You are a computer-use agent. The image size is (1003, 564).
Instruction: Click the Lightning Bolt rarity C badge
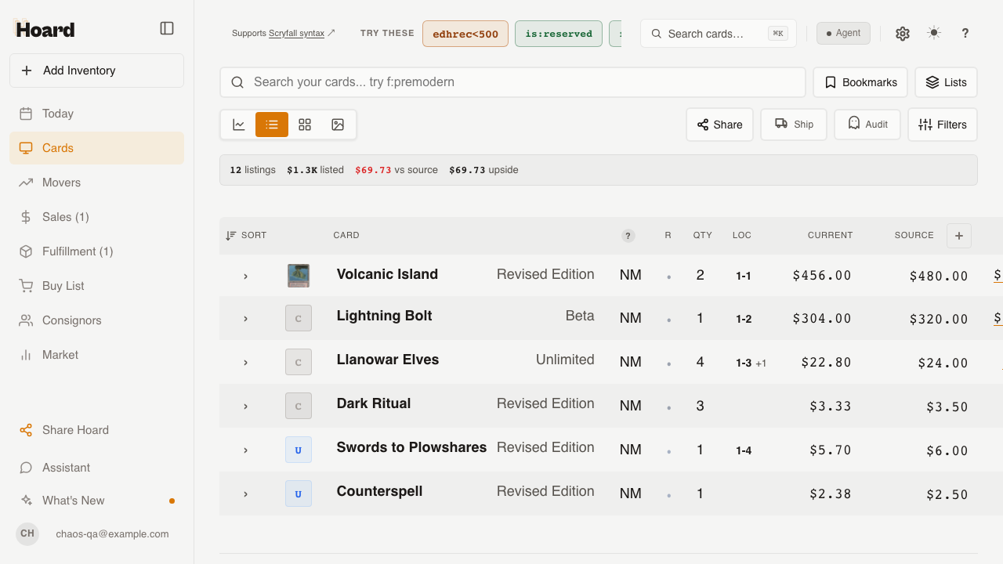coord(299,318)
